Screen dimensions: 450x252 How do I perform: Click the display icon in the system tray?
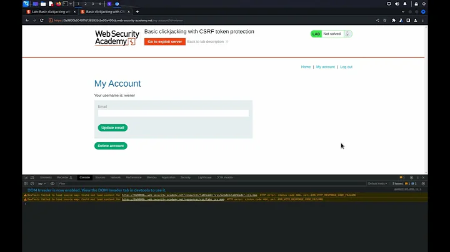[389, 4]
